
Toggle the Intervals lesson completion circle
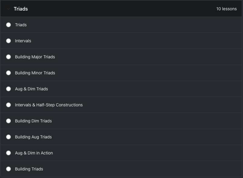tap(8, 41)
